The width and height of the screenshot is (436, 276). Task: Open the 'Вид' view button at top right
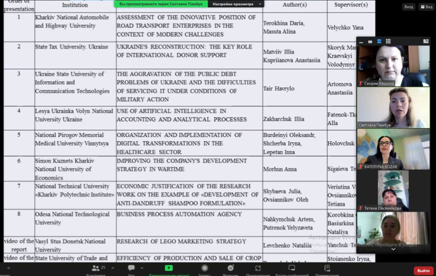427,7
